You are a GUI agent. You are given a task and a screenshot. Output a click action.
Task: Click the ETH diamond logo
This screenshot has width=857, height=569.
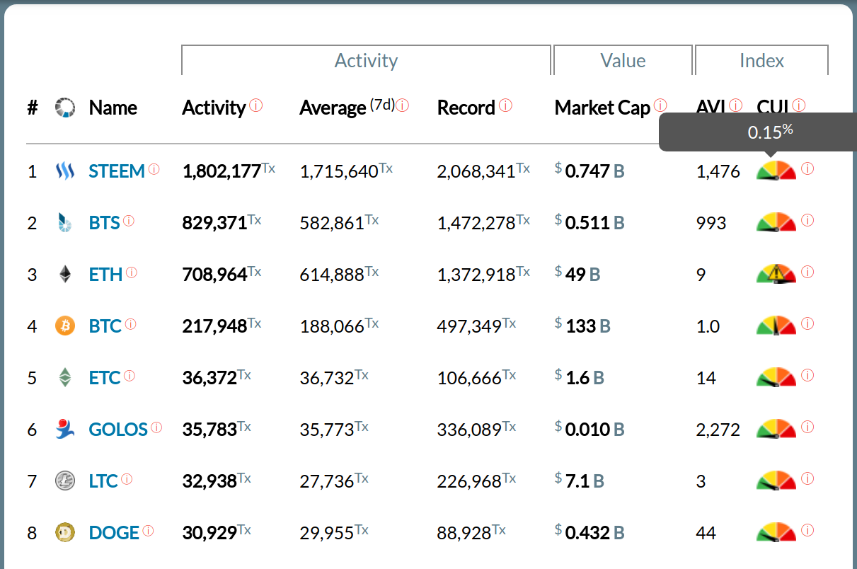point(64,275)
